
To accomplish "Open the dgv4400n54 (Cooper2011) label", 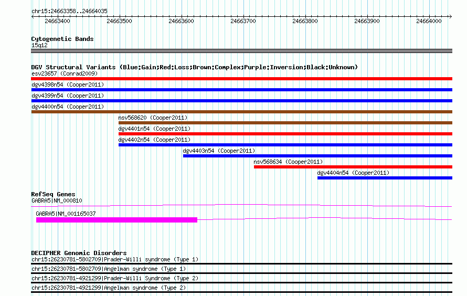I will click(x=68, y=107).
